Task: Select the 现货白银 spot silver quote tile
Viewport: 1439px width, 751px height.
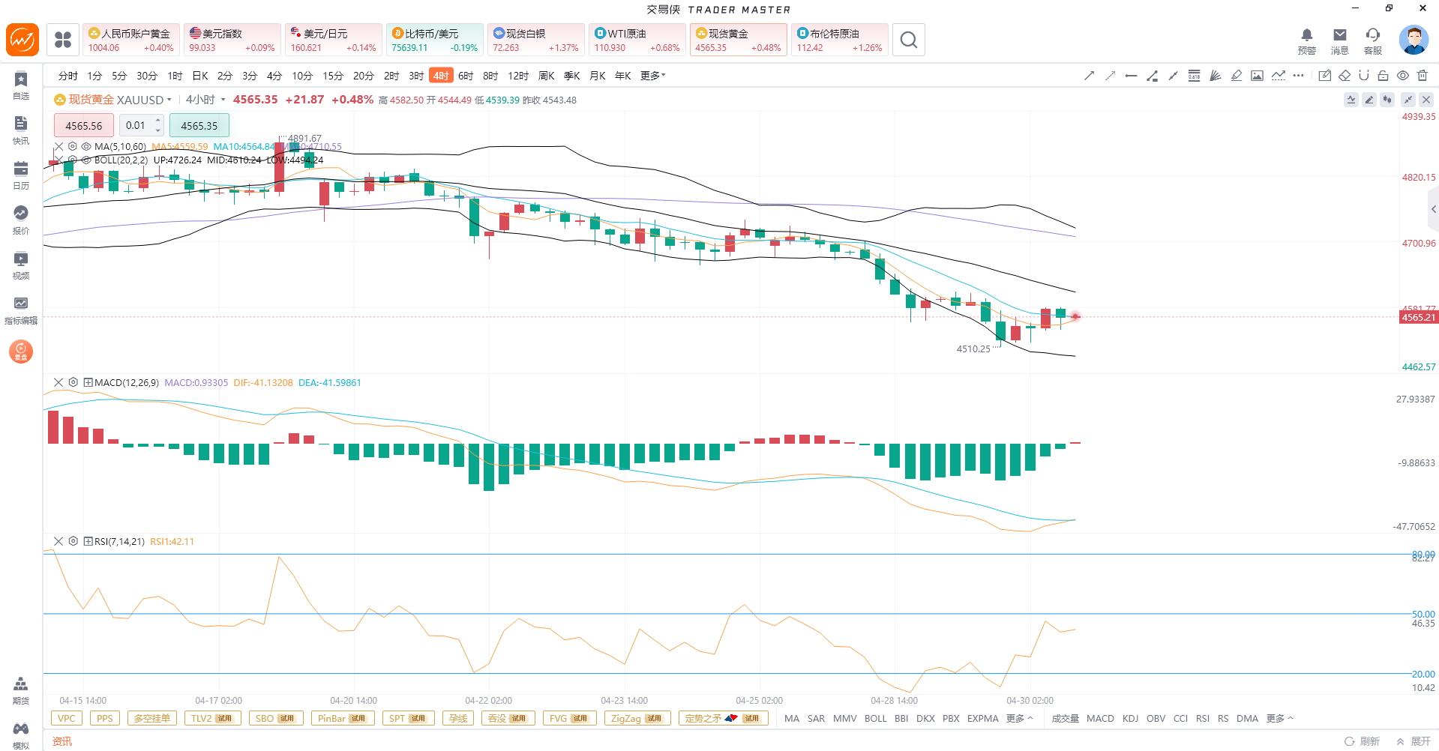Action: point(535,40)
